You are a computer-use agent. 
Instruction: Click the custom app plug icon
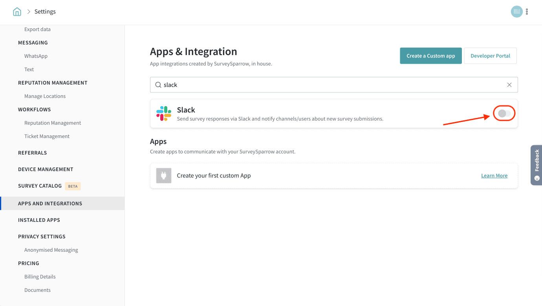point(164,176)
